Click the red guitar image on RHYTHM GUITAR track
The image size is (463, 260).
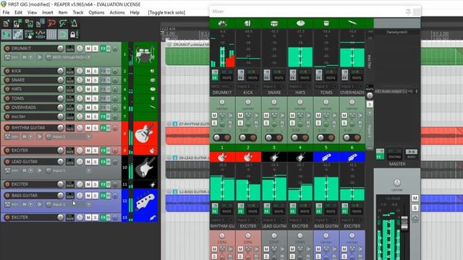point(145,133)
